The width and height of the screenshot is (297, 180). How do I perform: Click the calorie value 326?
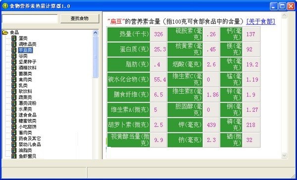(158, 34)
